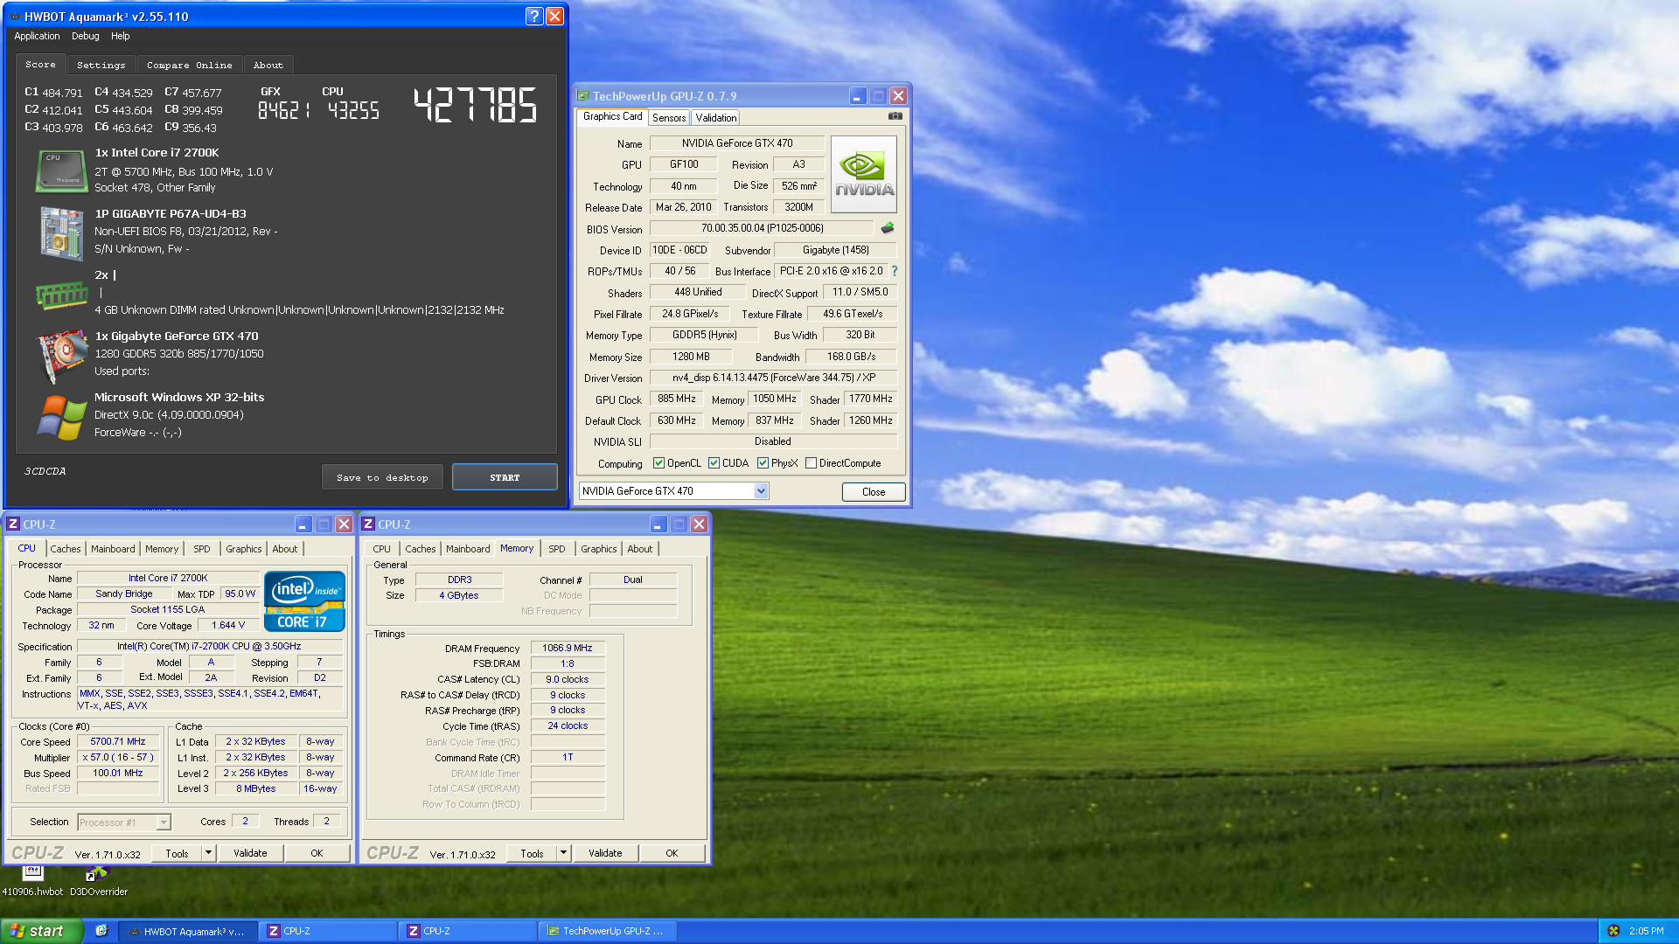This screenshot has height=944, width=1679.
Task: Click the motherboard icon in Aquamark
Action: (60, 233)
